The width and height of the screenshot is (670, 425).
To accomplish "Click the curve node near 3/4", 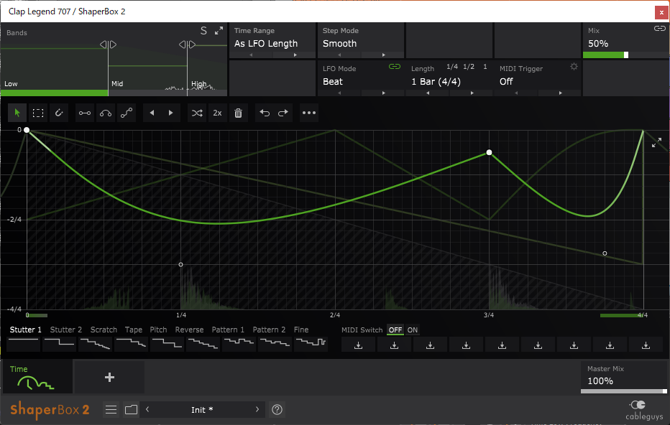I will tap(490, 152).
